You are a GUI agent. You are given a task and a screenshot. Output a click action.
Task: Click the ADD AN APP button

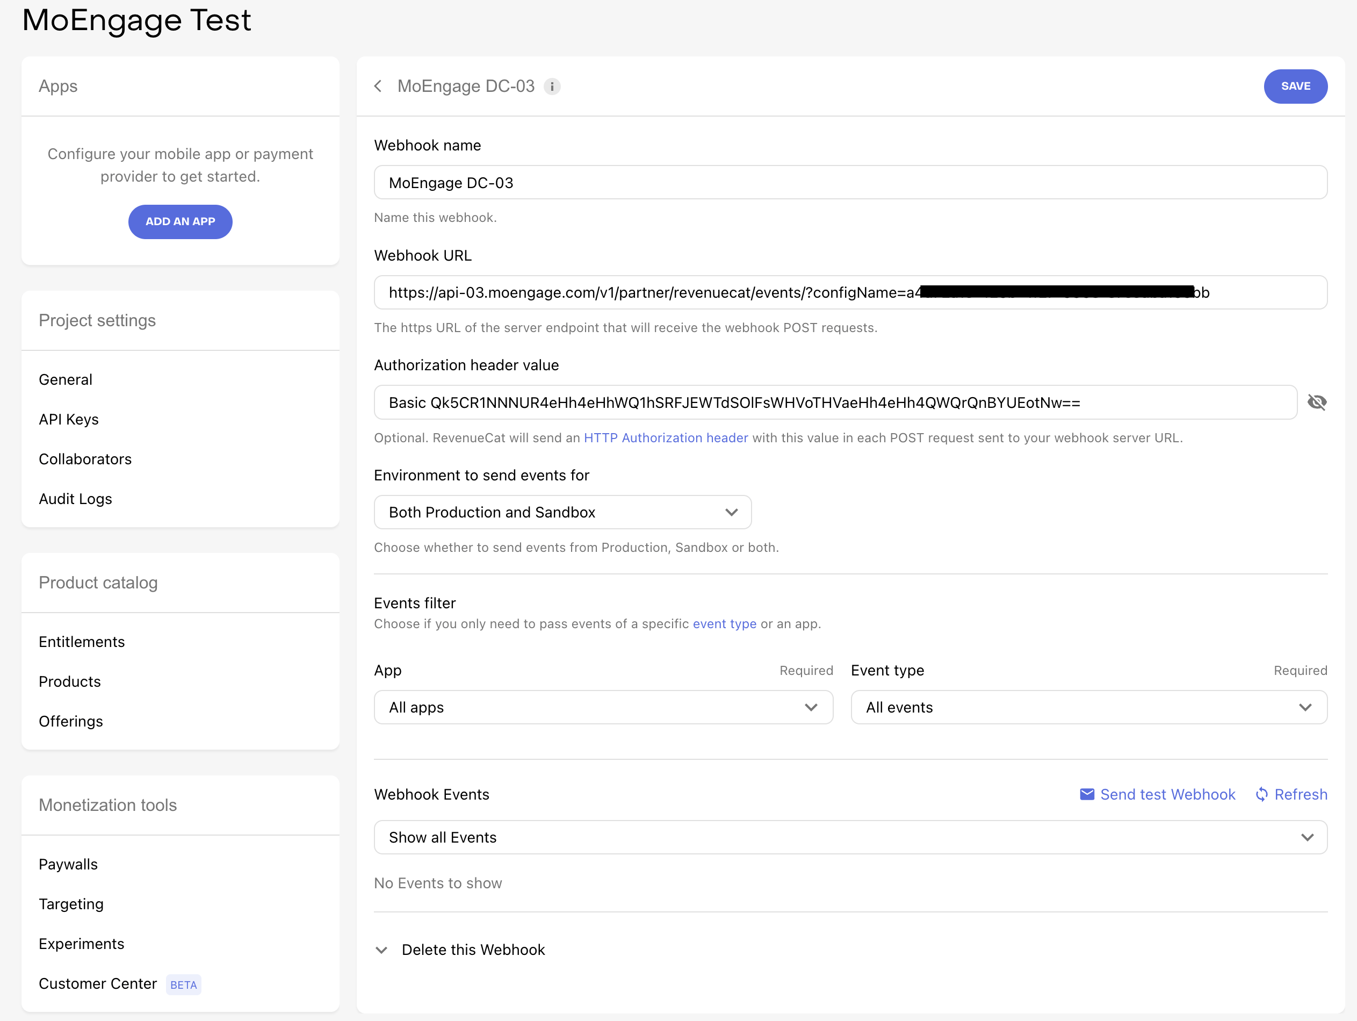(x=181, y=221)
